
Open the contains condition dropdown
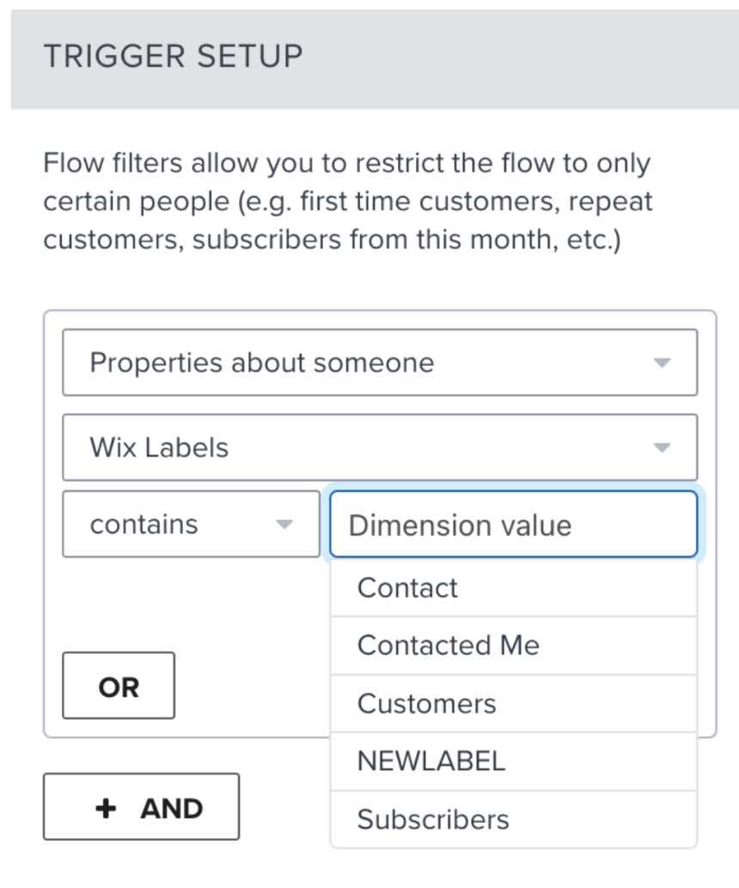point(189,524)
